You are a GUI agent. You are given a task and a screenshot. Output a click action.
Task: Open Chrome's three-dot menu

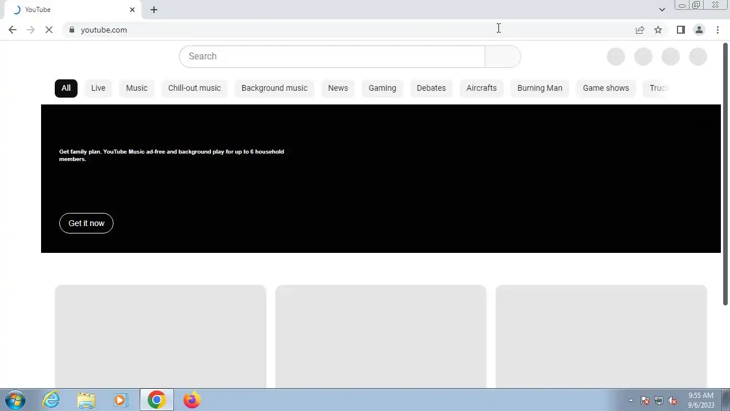point(717,30)
